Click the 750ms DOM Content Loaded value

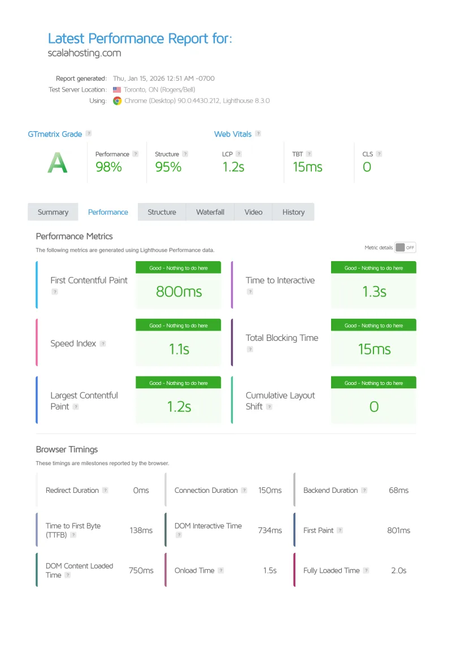click(x=141, y=570)
